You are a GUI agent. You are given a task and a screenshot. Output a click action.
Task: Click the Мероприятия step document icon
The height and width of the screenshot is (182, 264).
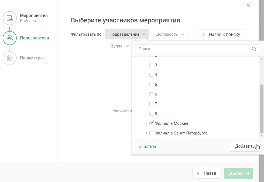[10, 18]
